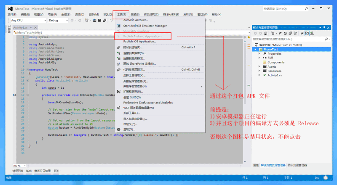Select Publish iOS Application menu entry

[x=139, y=42]
